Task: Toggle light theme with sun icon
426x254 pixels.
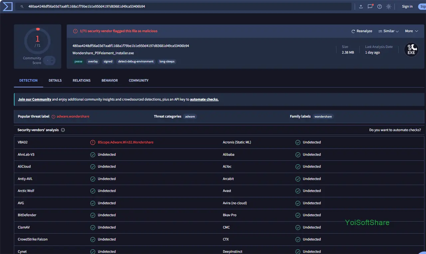Action: point(389,7)
